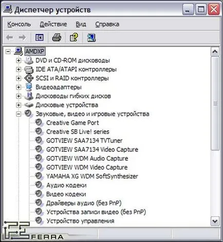Collapse Звуковые, видео и игровые устройства
Image resolution: width=223 pixels, height=242 pixels.
pos(18,114)
